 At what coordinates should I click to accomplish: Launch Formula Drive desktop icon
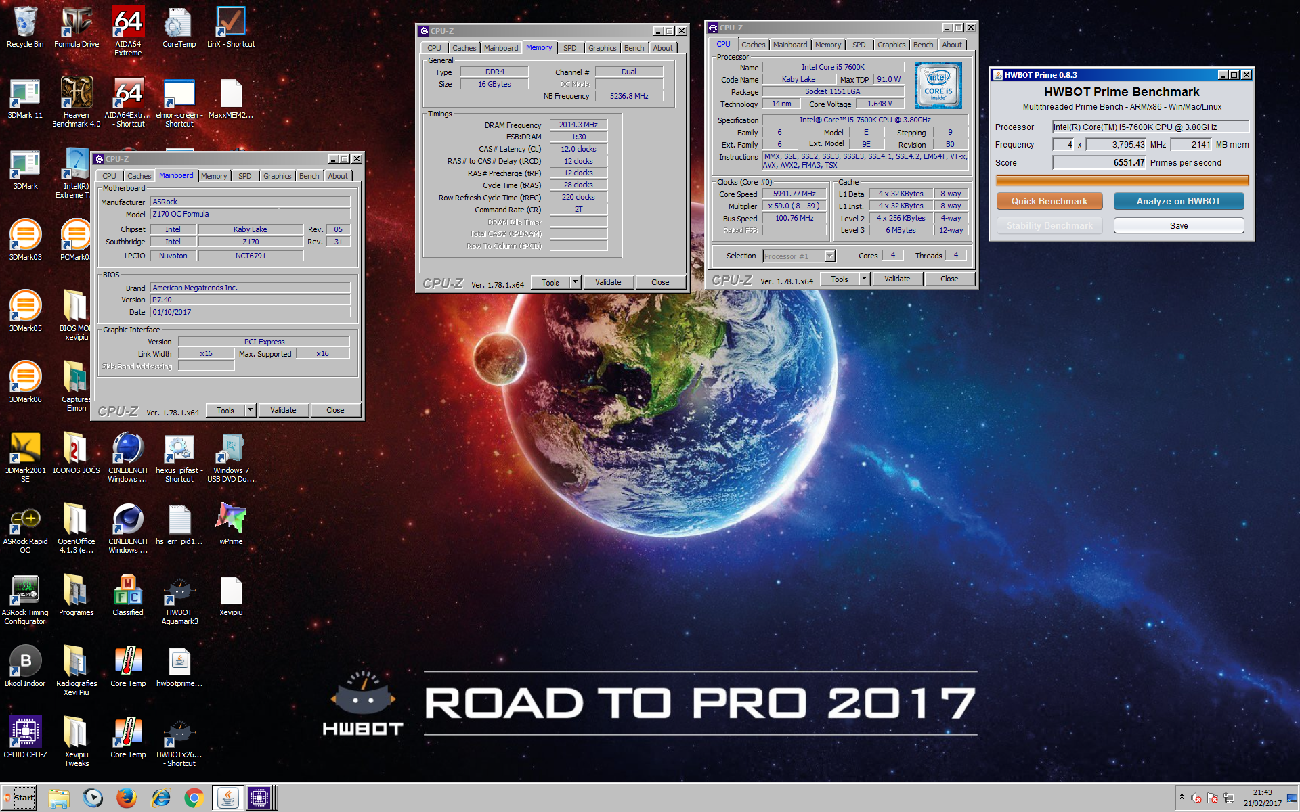click(77, 27)
